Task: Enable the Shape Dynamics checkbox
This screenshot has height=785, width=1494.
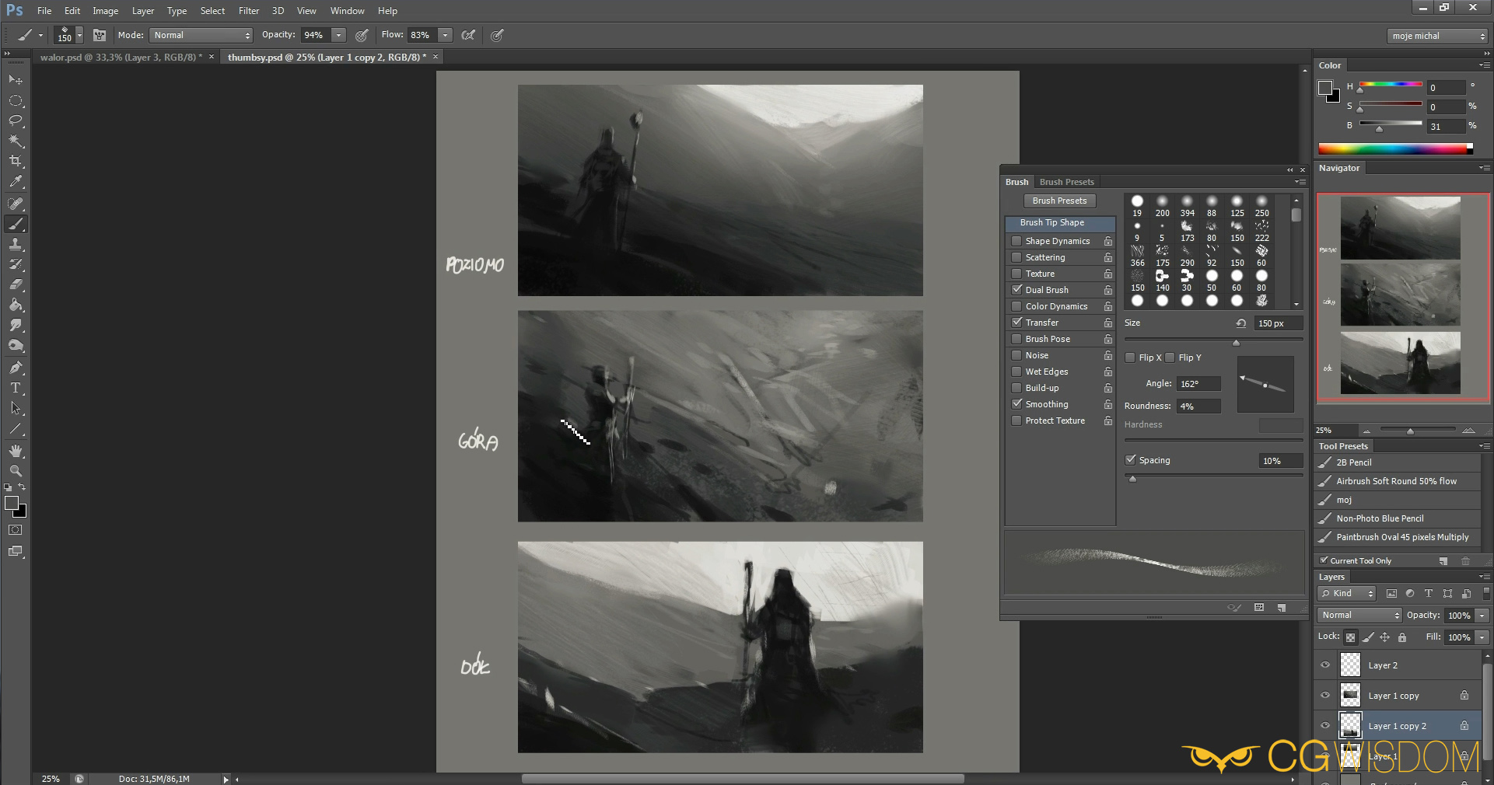Action: pos(1016,241)
